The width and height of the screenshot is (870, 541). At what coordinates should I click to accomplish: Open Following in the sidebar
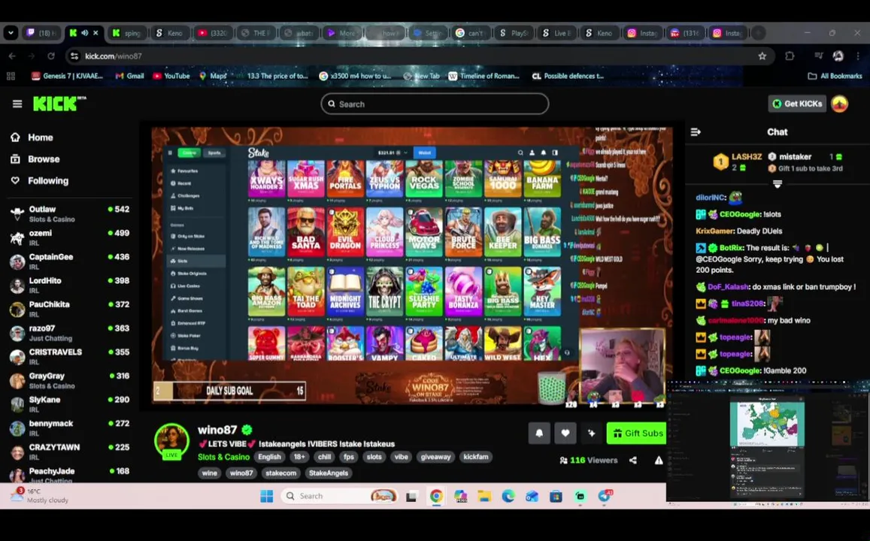point(40,180)
